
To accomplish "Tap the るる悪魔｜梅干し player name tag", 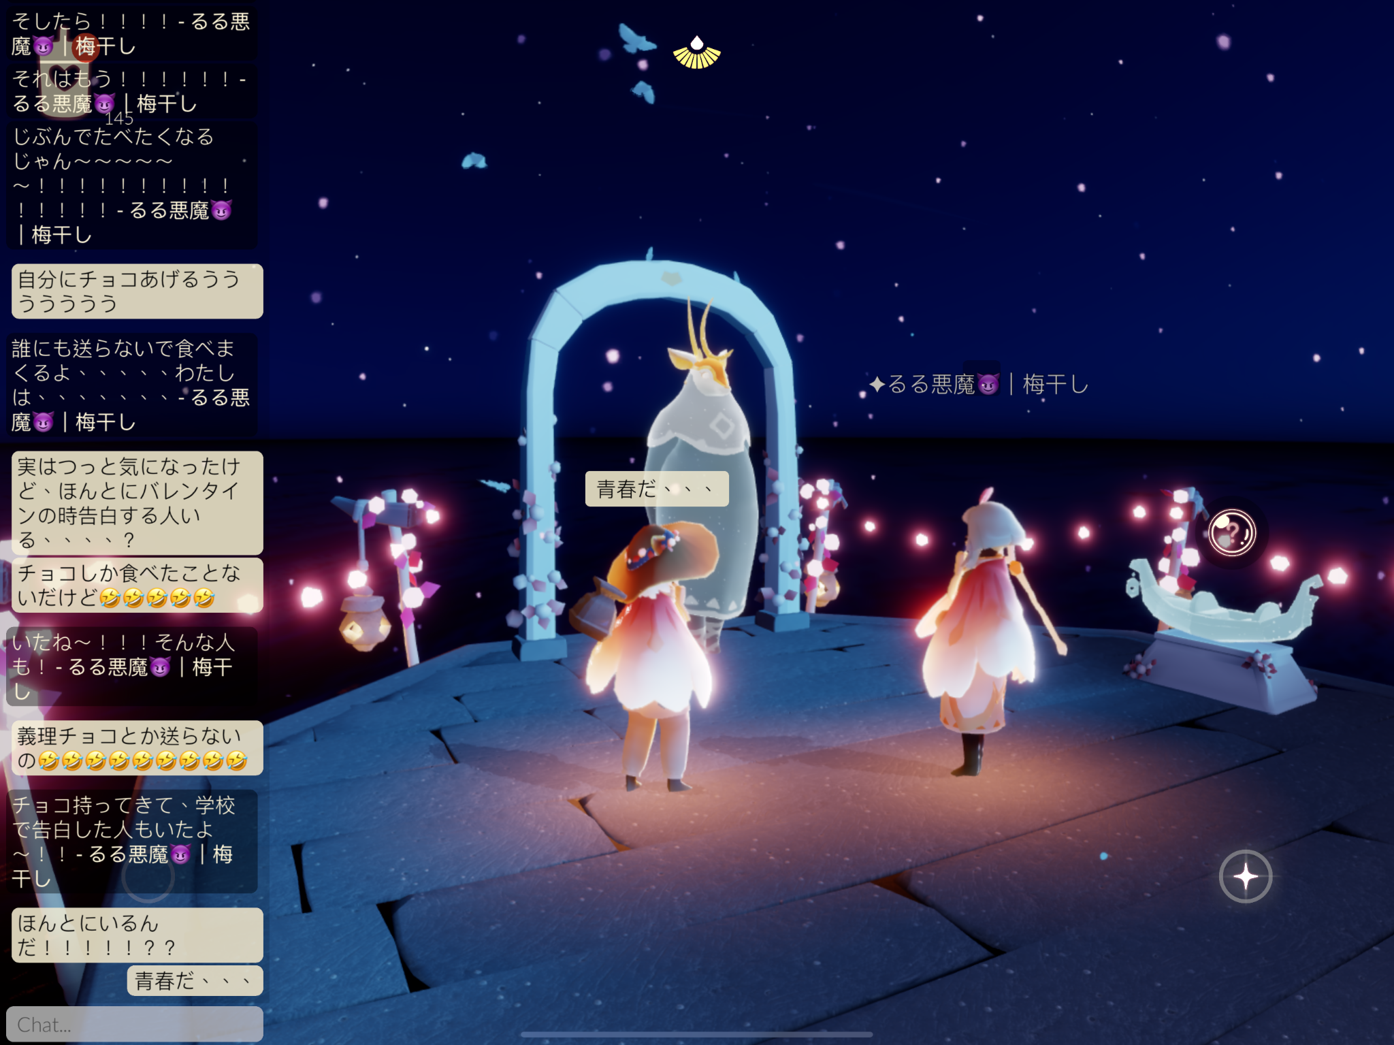I will [x=979, y=385].
